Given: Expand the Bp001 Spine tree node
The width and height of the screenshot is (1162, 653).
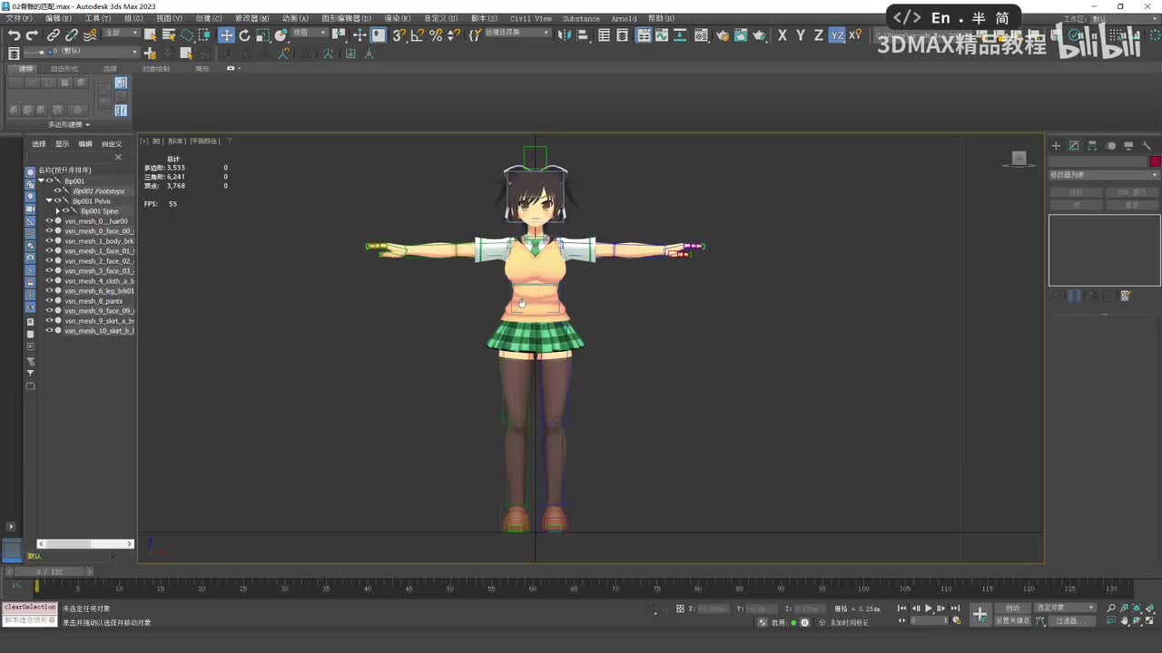Looking at the screenshot, I should tap(58, 211).
